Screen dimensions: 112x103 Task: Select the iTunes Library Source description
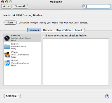[20, 63]
